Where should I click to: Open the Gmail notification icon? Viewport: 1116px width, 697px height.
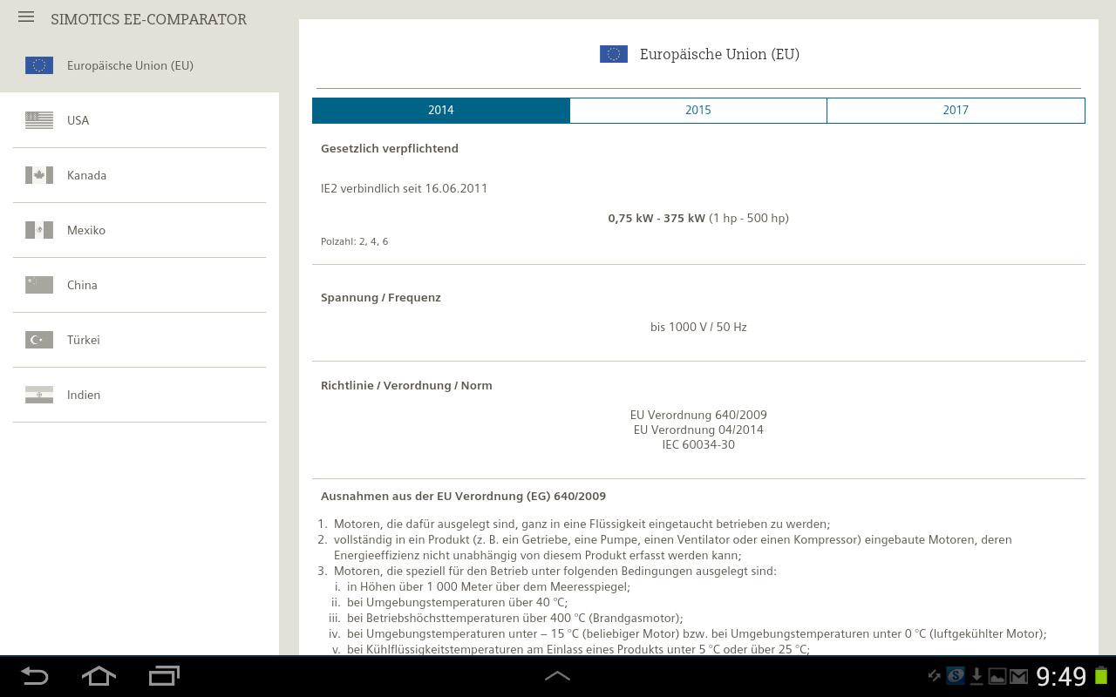pos(1018,676)
